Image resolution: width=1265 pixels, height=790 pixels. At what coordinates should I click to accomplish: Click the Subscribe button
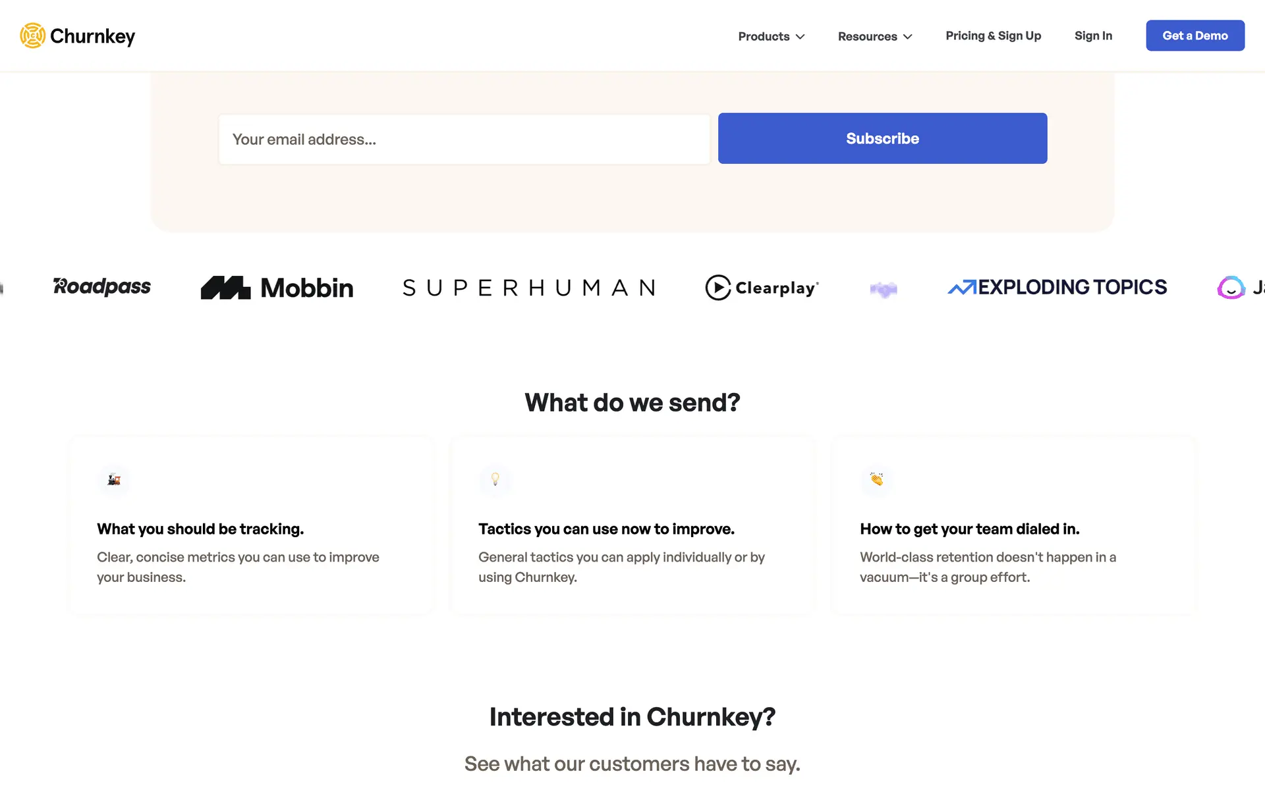pyautogui.click(x=882, y=138)
